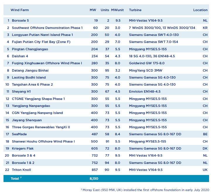The height and width of the screenshot is (194, 212).
Task: Click the Units column header
Action: click(105, 10)
